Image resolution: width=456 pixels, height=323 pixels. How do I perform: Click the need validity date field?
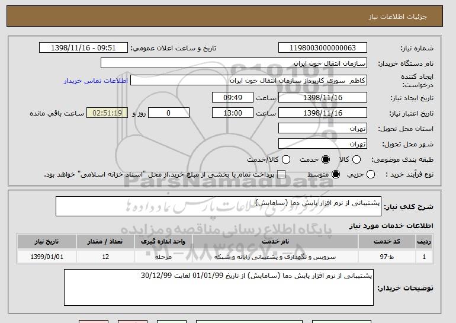click(323, 113)
